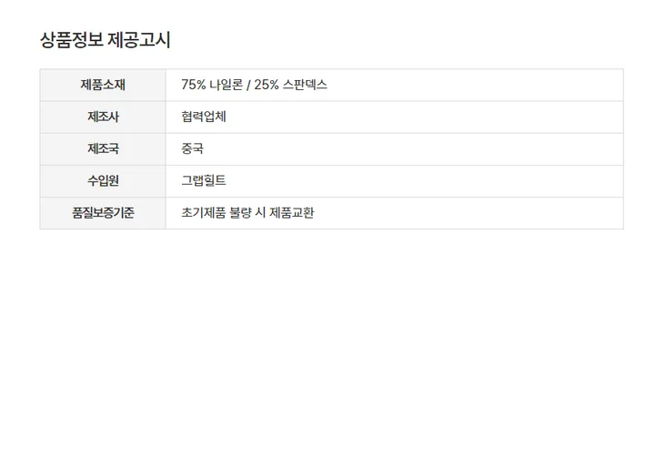Select the 제품소재 row label

click(x=103, y=85)
